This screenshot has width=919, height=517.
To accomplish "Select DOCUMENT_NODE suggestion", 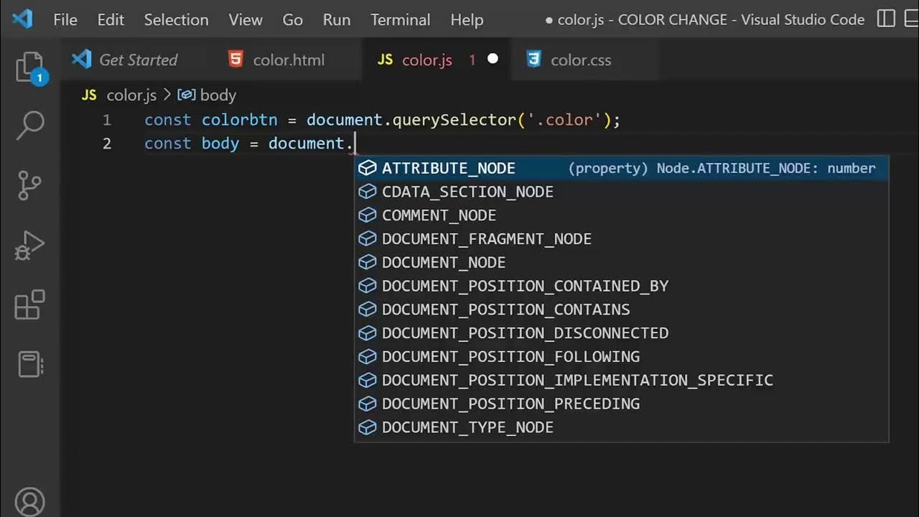I will [x=622, y=262].
